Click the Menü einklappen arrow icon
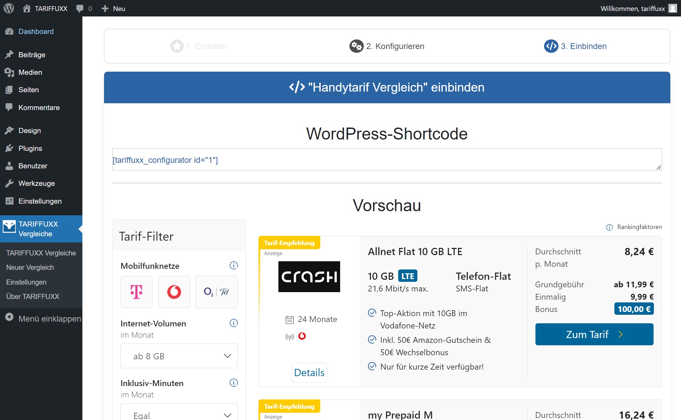 point(9,317)
